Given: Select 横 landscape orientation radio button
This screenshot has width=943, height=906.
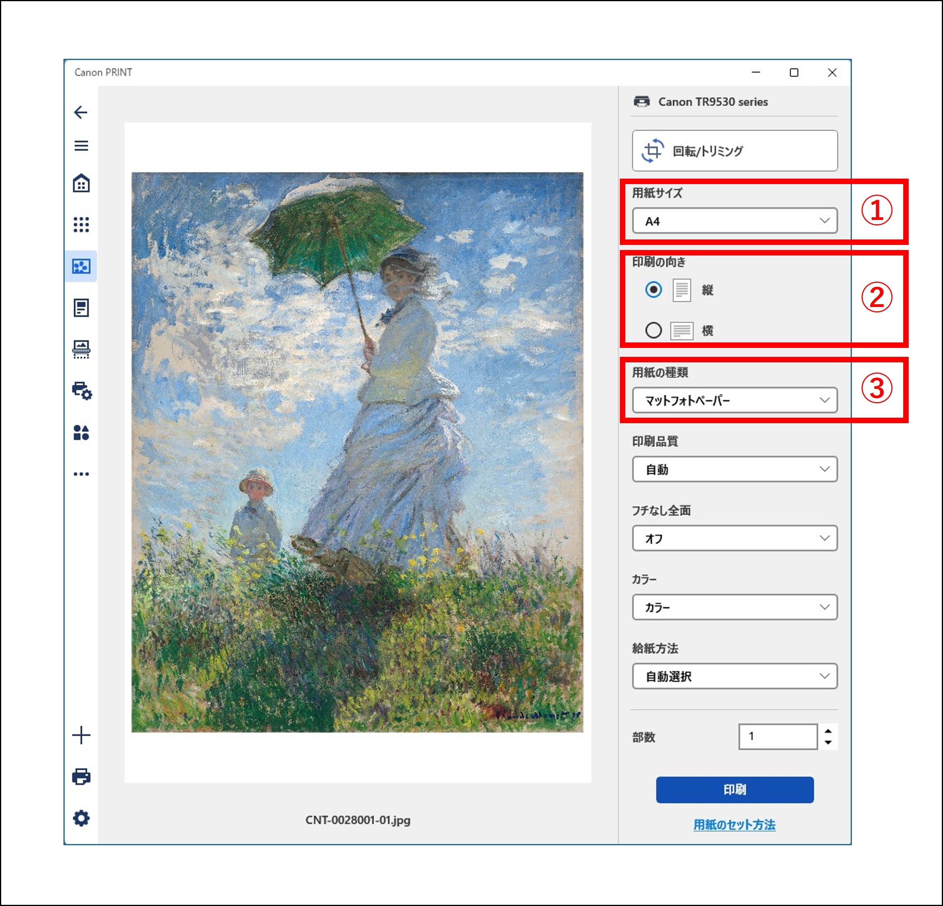Looking at the screenshot, I should 653,331.
